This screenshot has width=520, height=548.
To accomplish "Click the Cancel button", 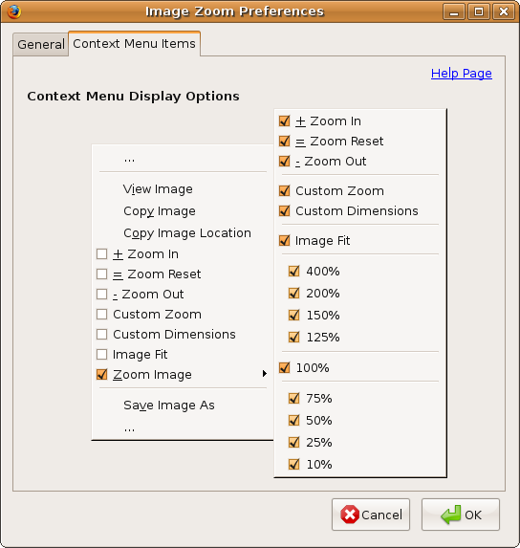I will pyautogui.click(x=371, y=515).
